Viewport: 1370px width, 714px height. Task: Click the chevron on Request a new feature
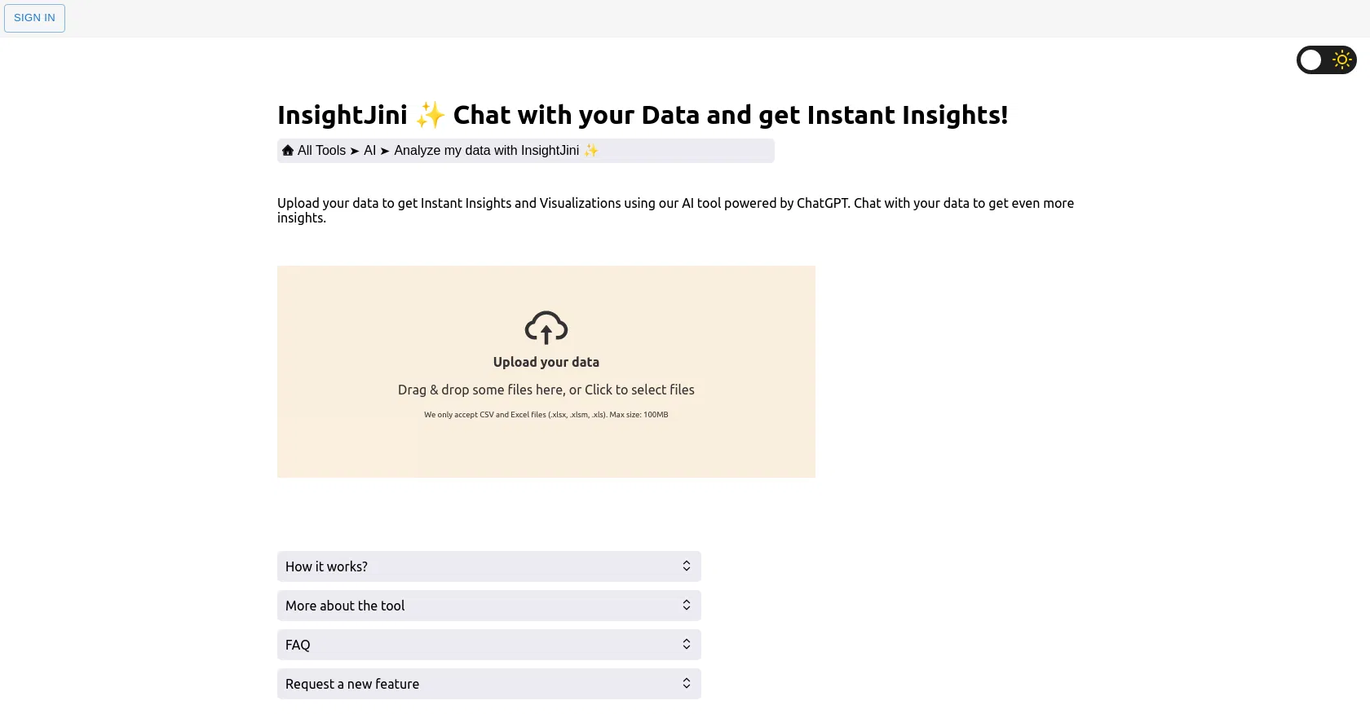coord(686,683)
